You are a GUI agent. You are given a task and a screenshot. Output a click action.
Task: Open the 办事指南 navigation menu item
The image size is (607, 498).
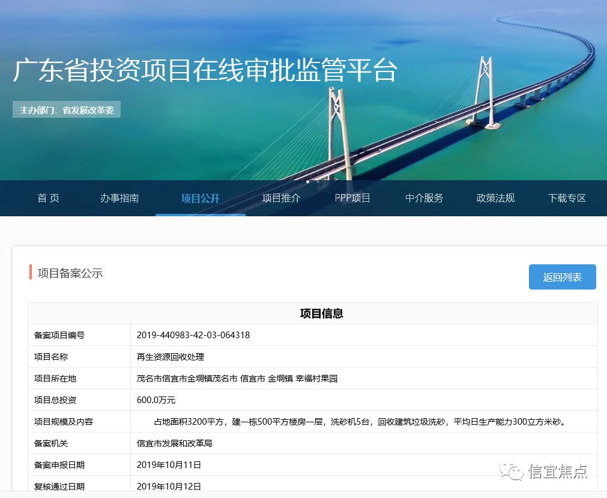coord(119,198)
